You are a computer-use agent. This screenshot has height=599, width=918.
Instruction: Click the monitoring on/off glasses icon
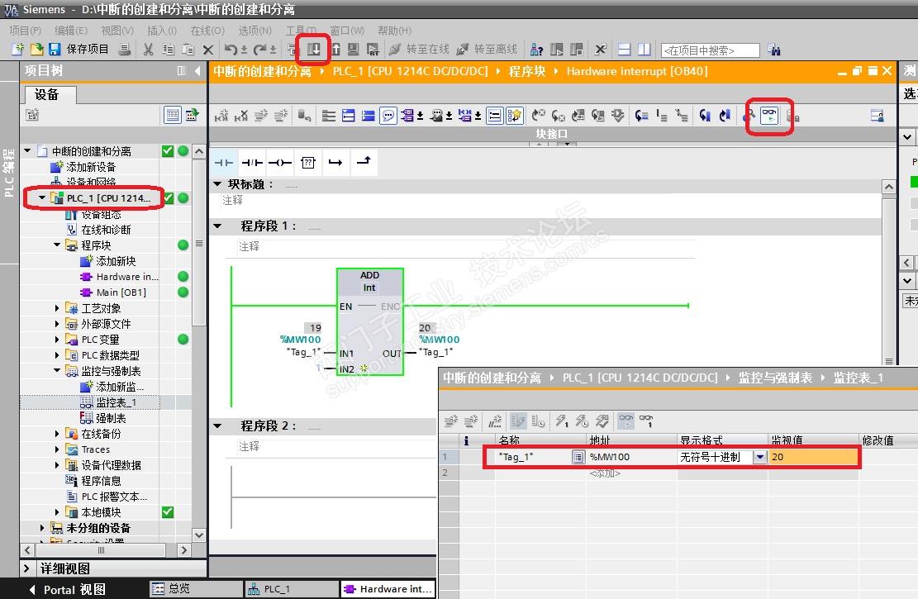tap(769, 116)
